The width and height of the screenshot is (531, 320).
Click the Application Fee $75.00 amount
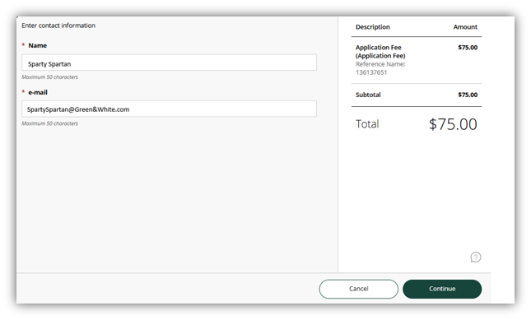point(468,48)
